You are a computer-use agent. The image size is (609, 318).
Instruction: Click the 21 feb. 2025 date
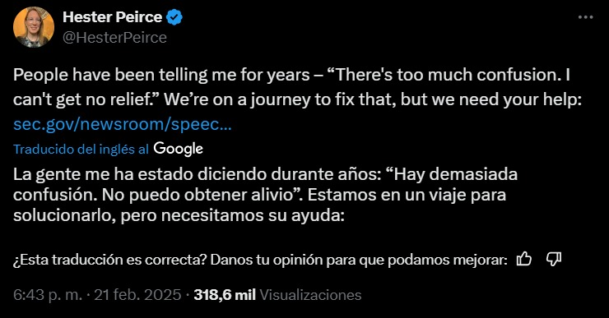click(137, 295)
